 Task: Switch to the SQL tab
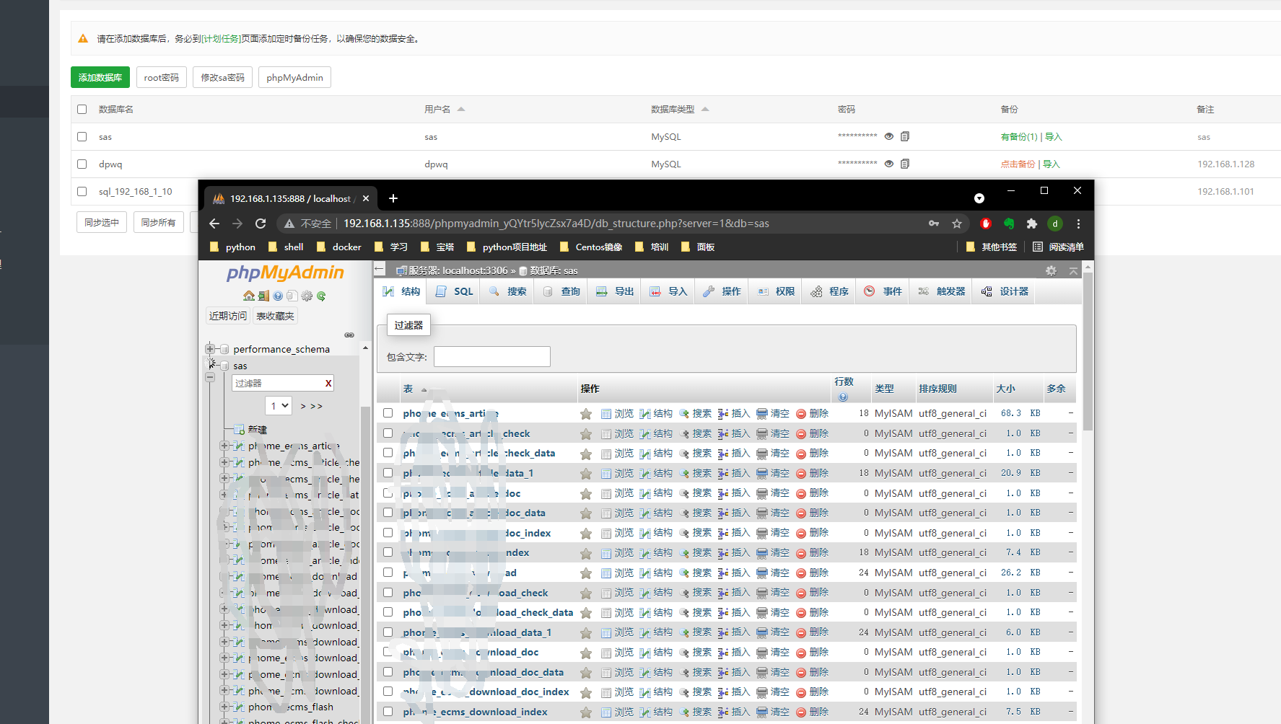pos(455,291)
